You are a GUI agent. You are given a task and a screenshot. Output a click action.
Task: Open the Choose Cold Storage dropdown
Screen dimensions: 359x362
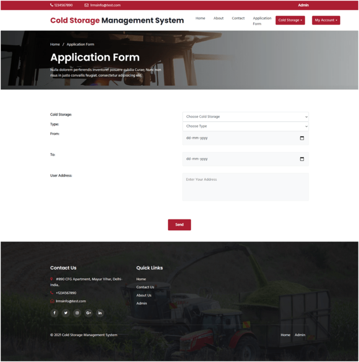point(245,117)
